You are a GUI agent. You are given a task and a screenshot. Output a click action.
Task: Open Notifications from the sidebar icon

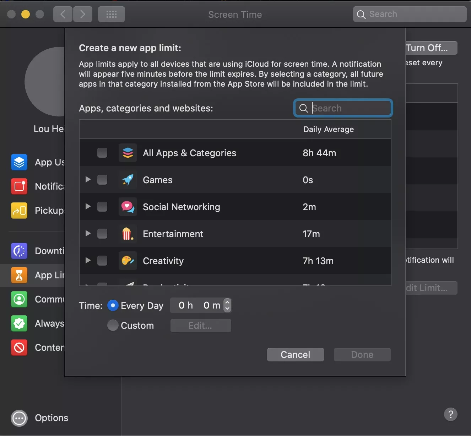(19, 186)
